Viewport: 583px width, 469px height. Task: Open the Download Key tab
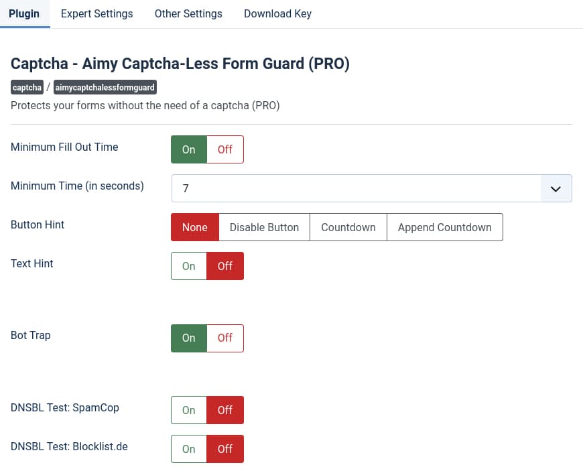277,13
